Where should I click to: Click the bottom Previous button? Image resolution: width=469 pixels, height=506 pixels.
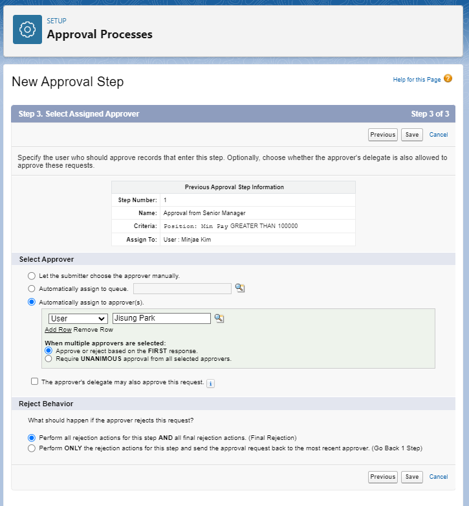click(x=382, y=477)
